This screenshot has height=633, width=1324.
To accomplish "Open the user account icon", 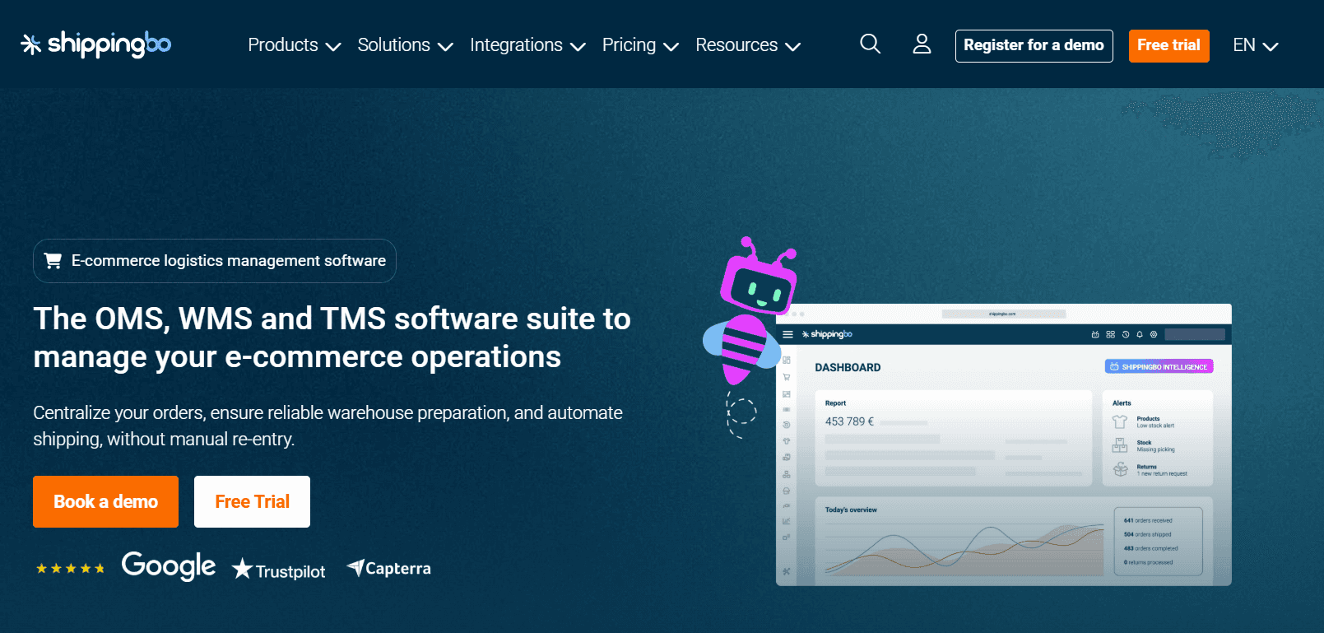I will click(922, 44).
